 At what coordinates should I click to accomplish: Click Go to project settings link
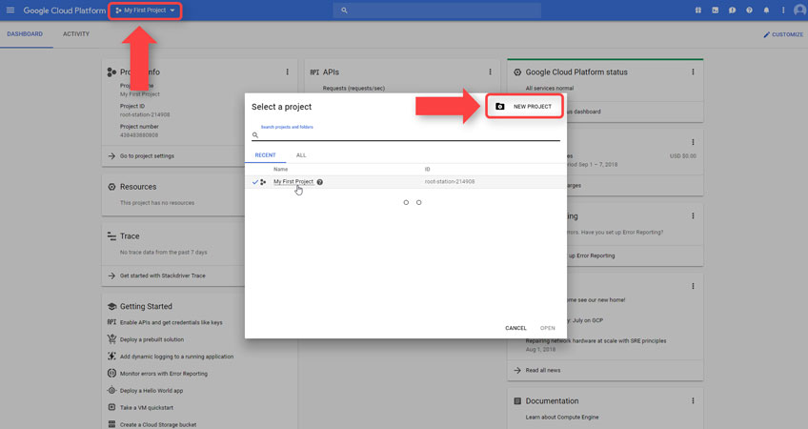pyautogui.click(x=147, y=155)
